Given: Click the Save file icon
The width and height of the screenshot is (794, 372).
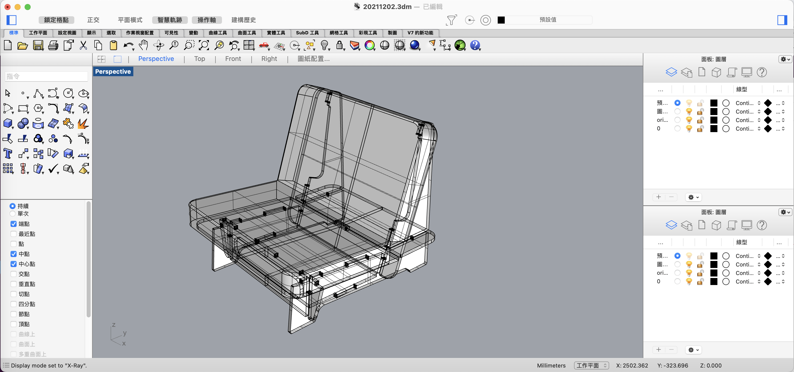Looking at the screenshot, I should pos(38,46).
